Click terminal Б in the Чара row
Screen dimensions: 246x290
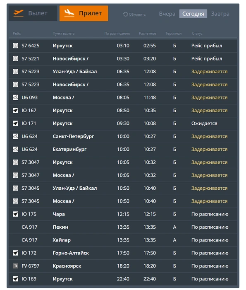point(174,214)
